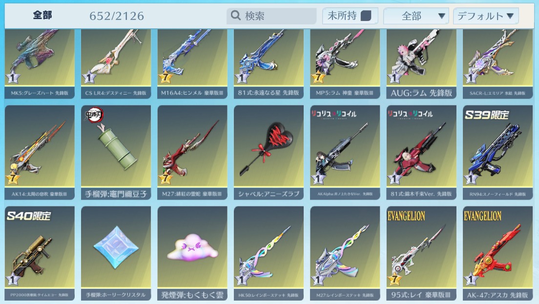Choose the M27:緋紅の霊蛇 crimson gun card
The height and width of the screenshot is (304, 539).
(x=192, y=152)
